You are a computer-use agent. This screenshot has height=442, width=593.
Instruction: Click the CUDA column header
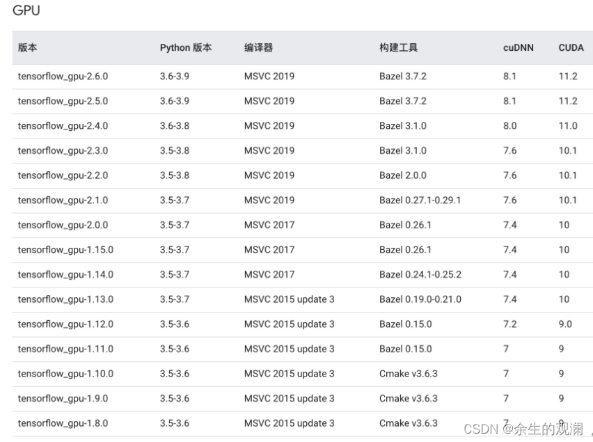571,47
